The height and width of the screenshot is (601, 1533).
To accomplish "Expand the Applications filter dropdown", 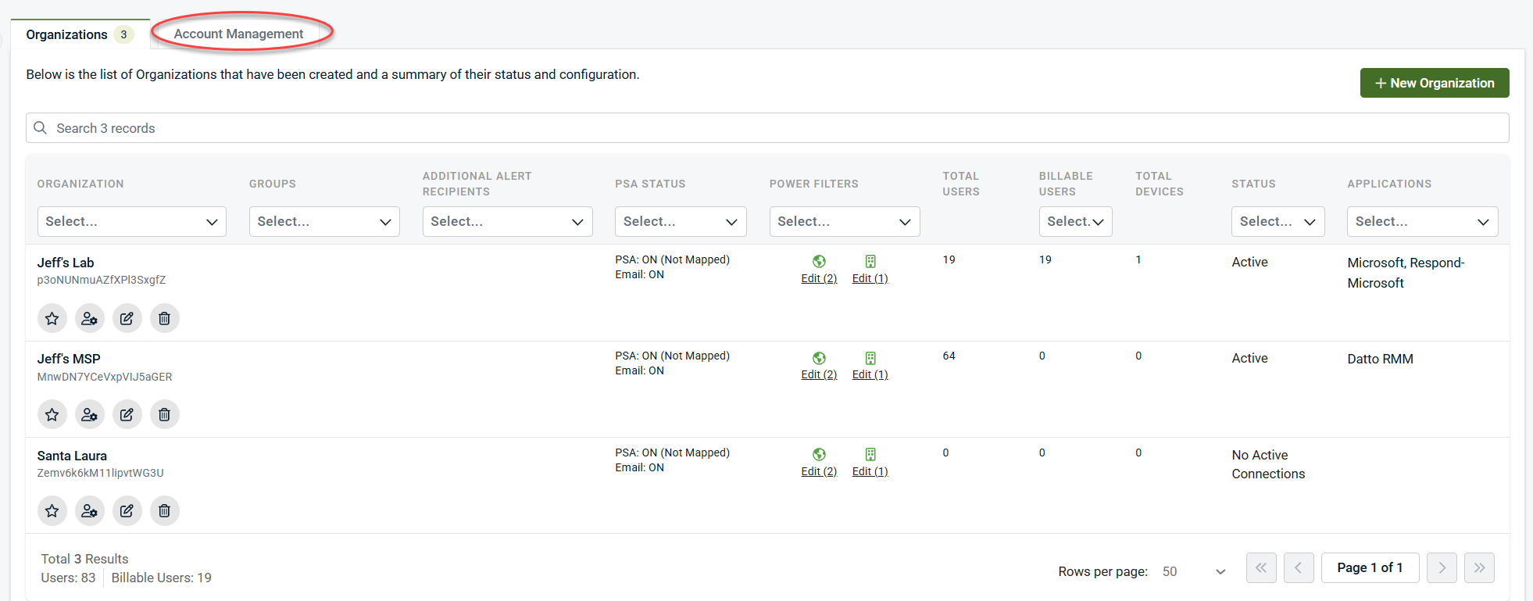I will (1422, 222).
